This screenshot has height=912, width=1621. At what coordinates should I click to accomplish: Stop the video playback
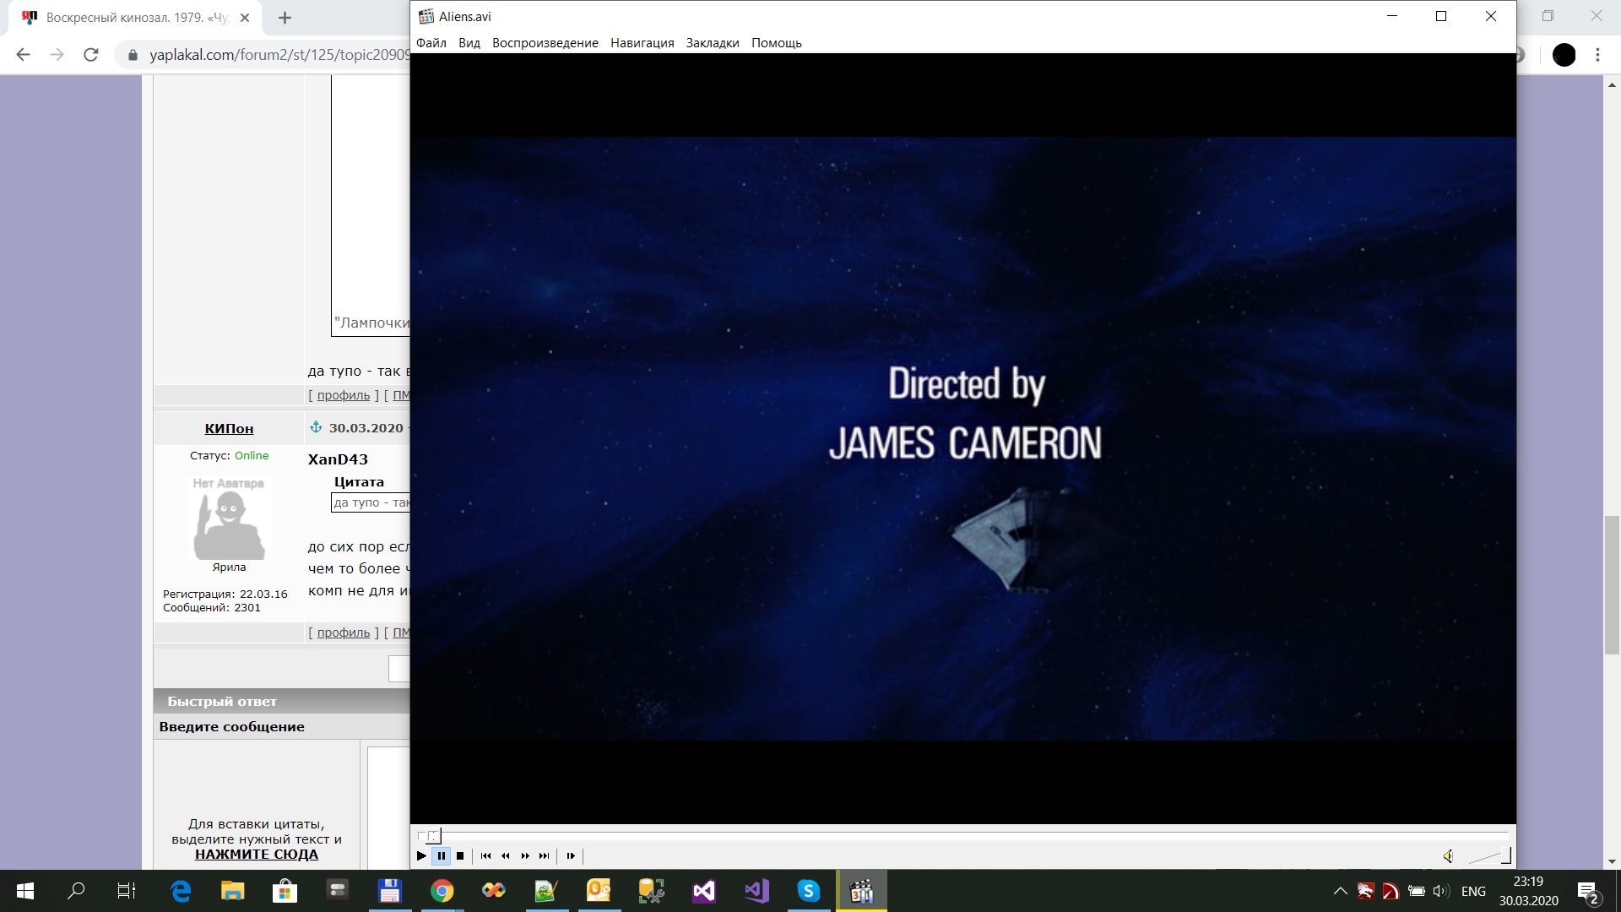click(x=460, y=855)
